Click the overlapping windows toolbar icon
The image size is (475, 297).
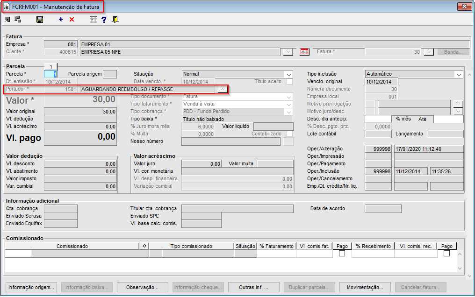coord(18,20)
